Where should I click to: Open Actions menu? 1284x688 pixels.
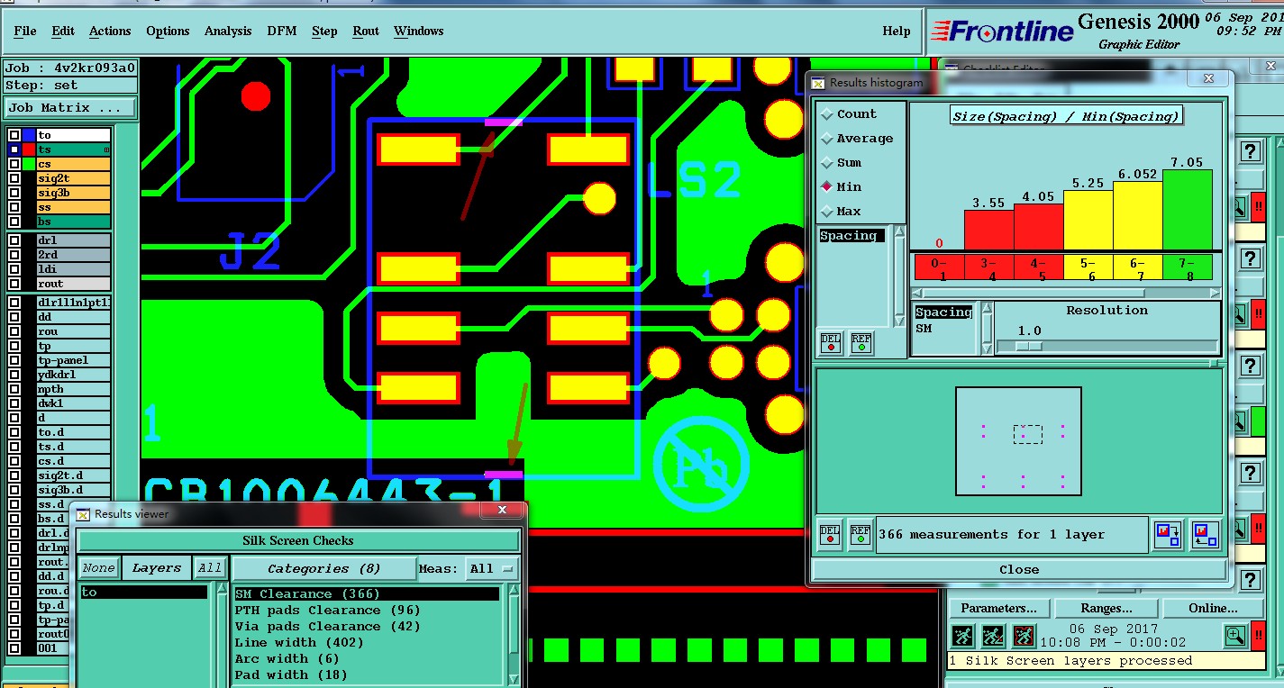(110, 31)
